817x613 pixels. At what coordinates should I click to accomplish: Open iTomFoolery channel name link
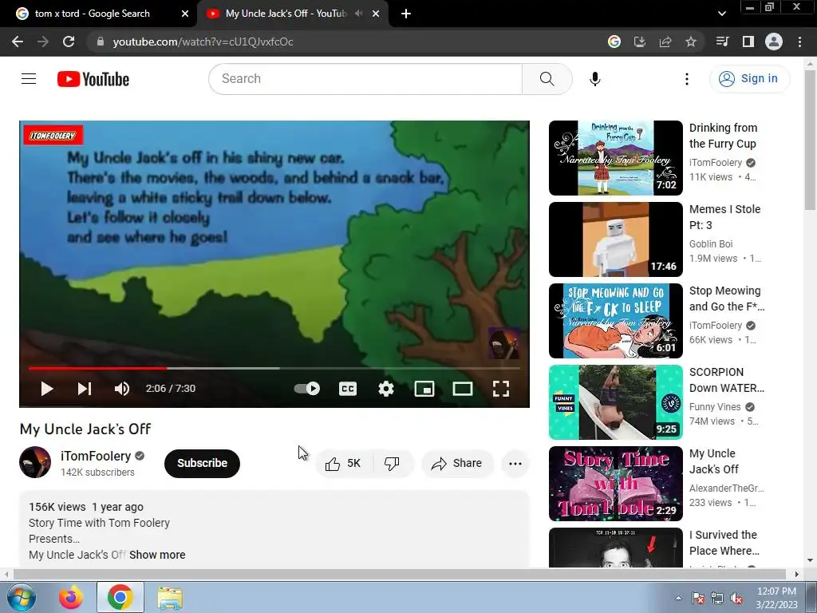(x=96, y=456)
